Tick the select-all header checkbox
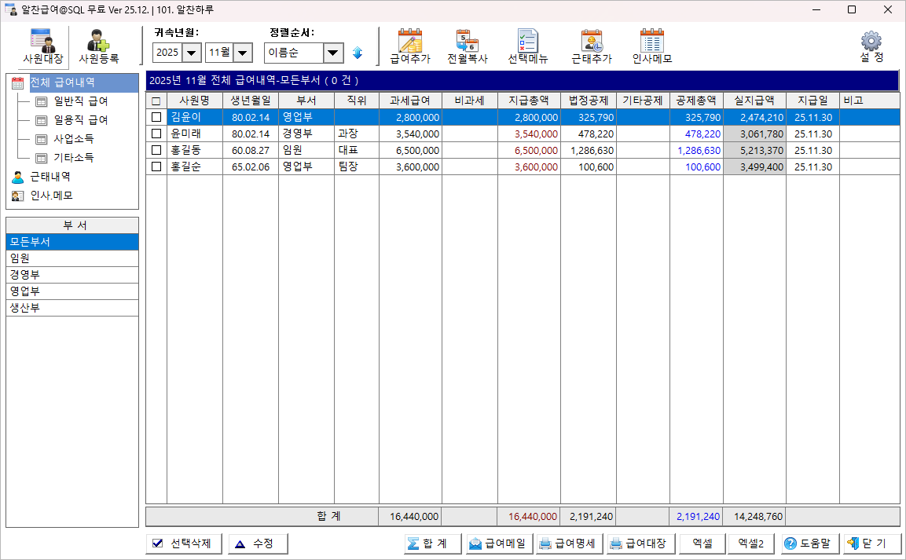Image resolution: width=906 pixels, height=560 pixels. pyautogui.click(x=156, y=101)
